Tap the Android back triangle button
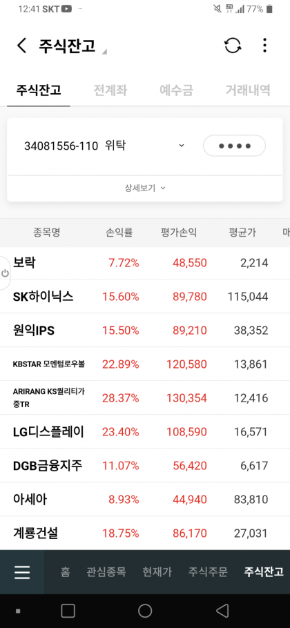Image resolution: width=290 pixels, height=628 pixels. tap(222, 611)
